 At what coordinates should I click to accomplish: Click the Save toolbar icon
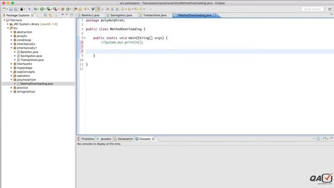11,9
